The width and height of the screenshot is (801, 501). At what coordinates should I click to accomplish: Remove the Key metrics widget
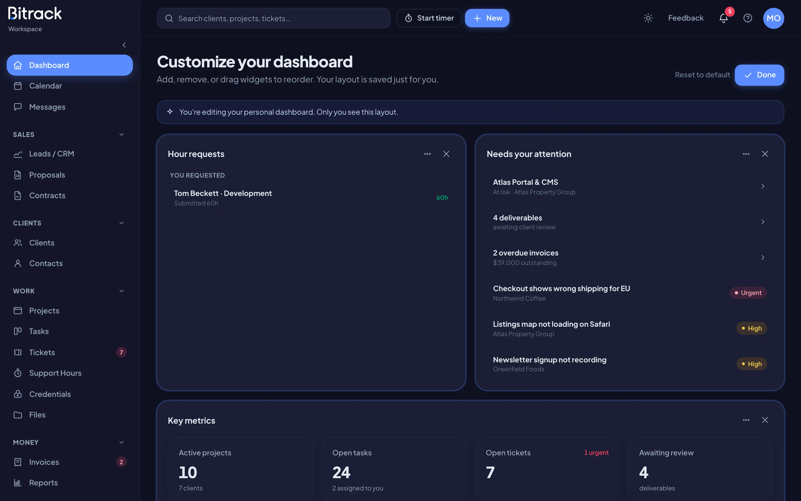[765, 420]
